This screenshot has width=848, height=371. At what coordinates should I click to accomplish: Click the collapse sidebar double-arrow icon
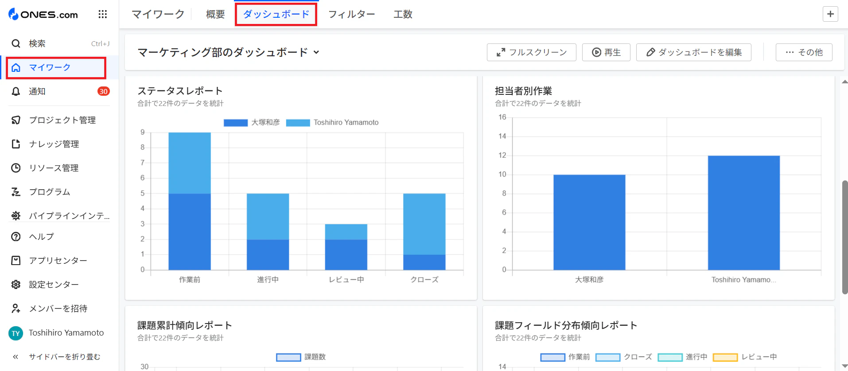point(16,357)
